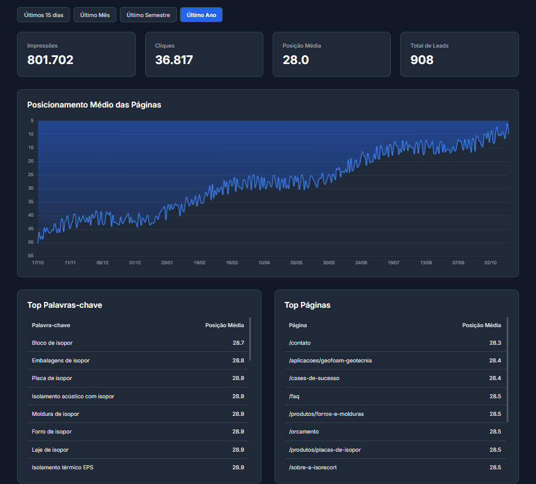Click the Cliques card showing 36.817
536x484 pixels.
tap(203, 54)
